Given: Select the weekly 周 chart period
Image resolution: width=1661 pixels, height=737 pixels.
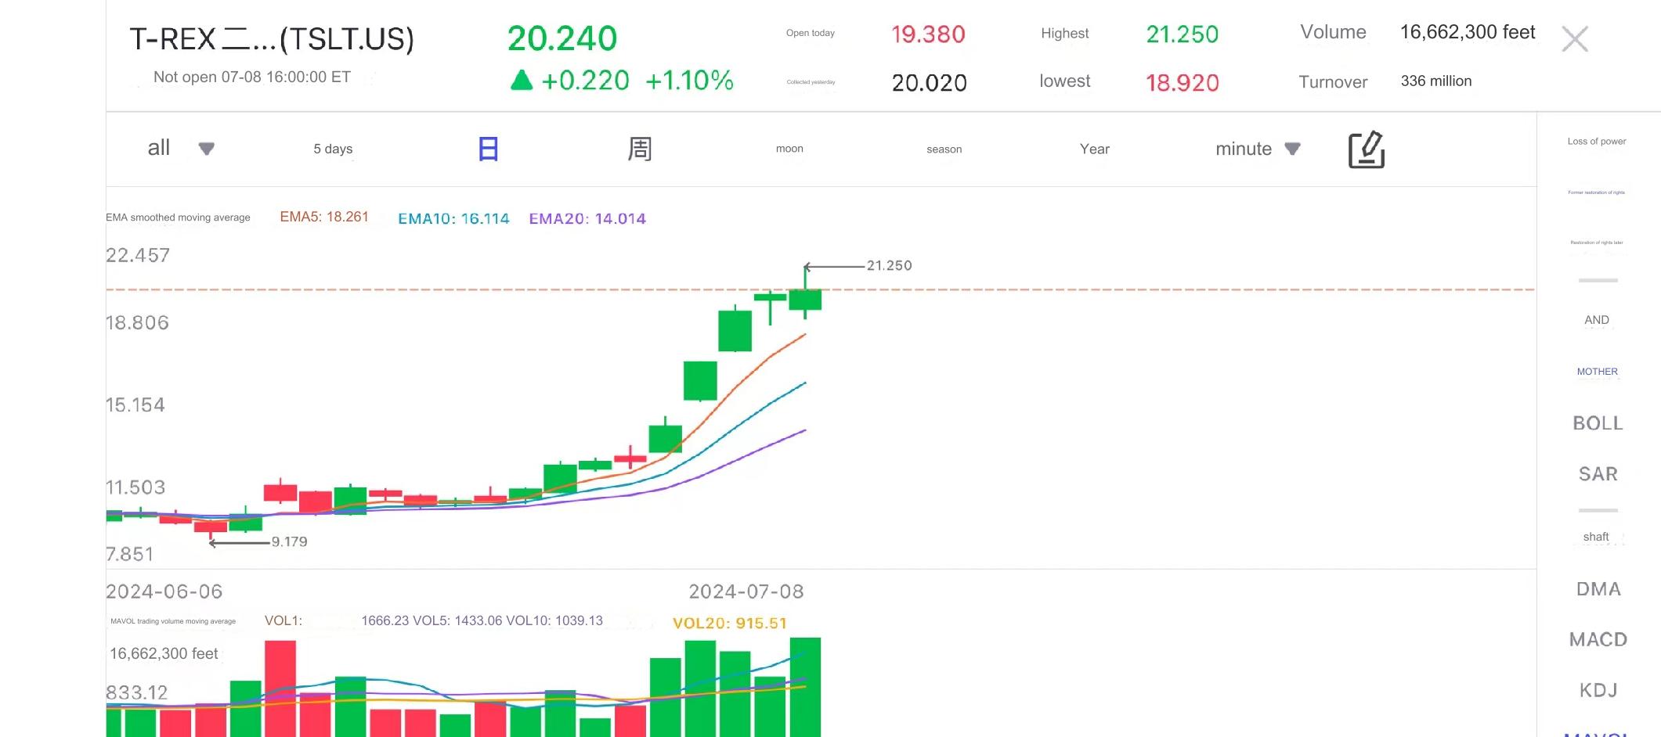Looking at the screenshot, I should (x=639, y=149).
